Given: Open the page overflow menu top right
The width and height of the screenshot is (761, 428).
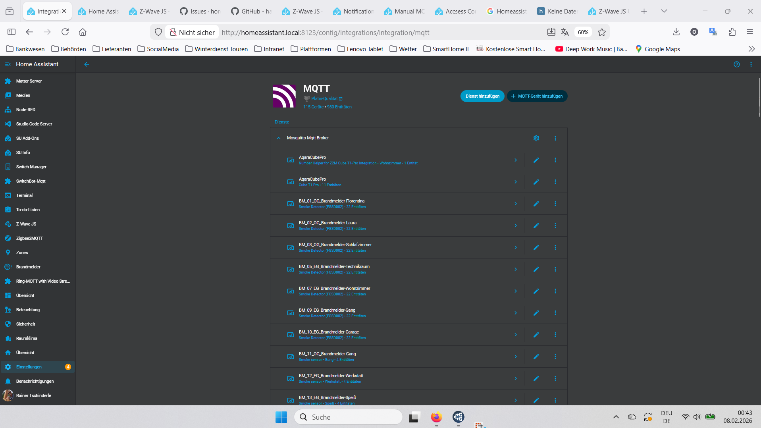Looking at the screenshot, I should point(751,64).
